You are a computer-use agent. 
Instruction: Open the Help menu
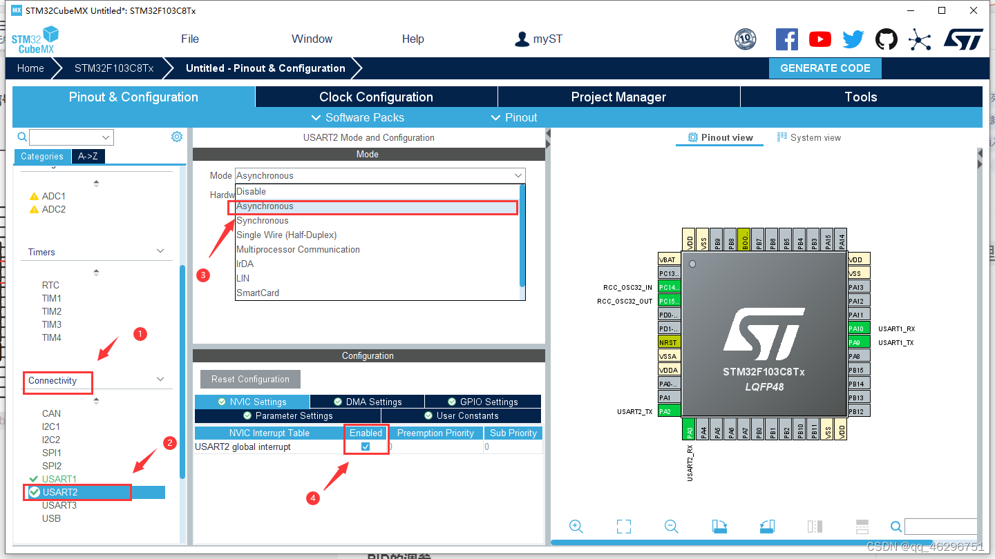tap(413, 39)
